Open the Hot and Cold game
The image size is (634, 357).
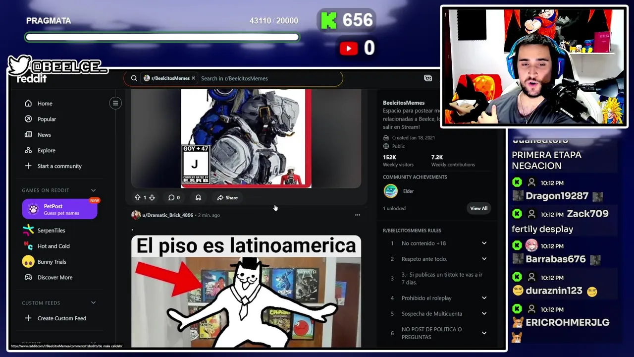[x=47, y=246]
